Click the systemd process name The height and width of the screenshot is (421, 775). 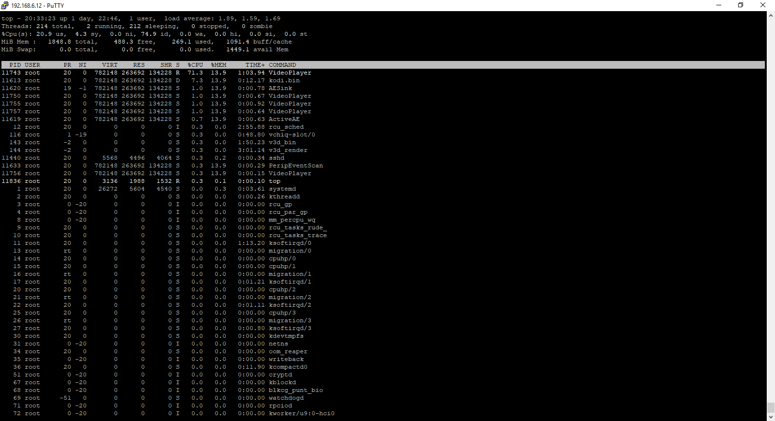pos(282,189)
